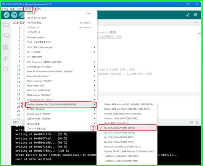The image size is (203, 166).
Task: Select checked No OTA (2MB APP/2MB SPIFFS)
Action: tap(127, 128)
